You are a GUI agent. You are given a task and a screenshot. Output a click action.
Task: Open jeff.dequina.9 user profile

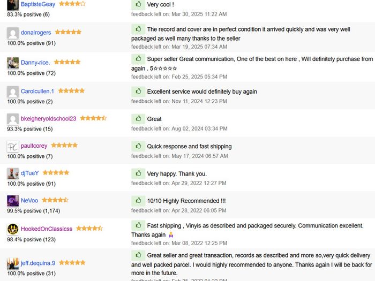coord(39,263)
